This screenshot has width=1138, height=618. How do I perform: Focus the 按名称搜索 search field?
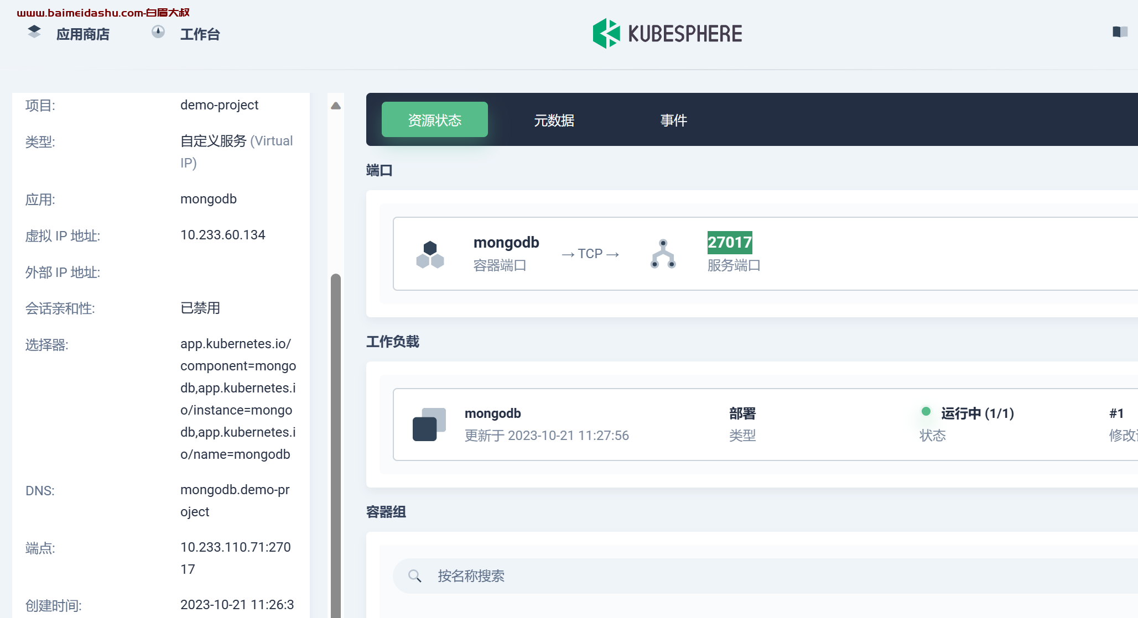(x=765, y=576)
